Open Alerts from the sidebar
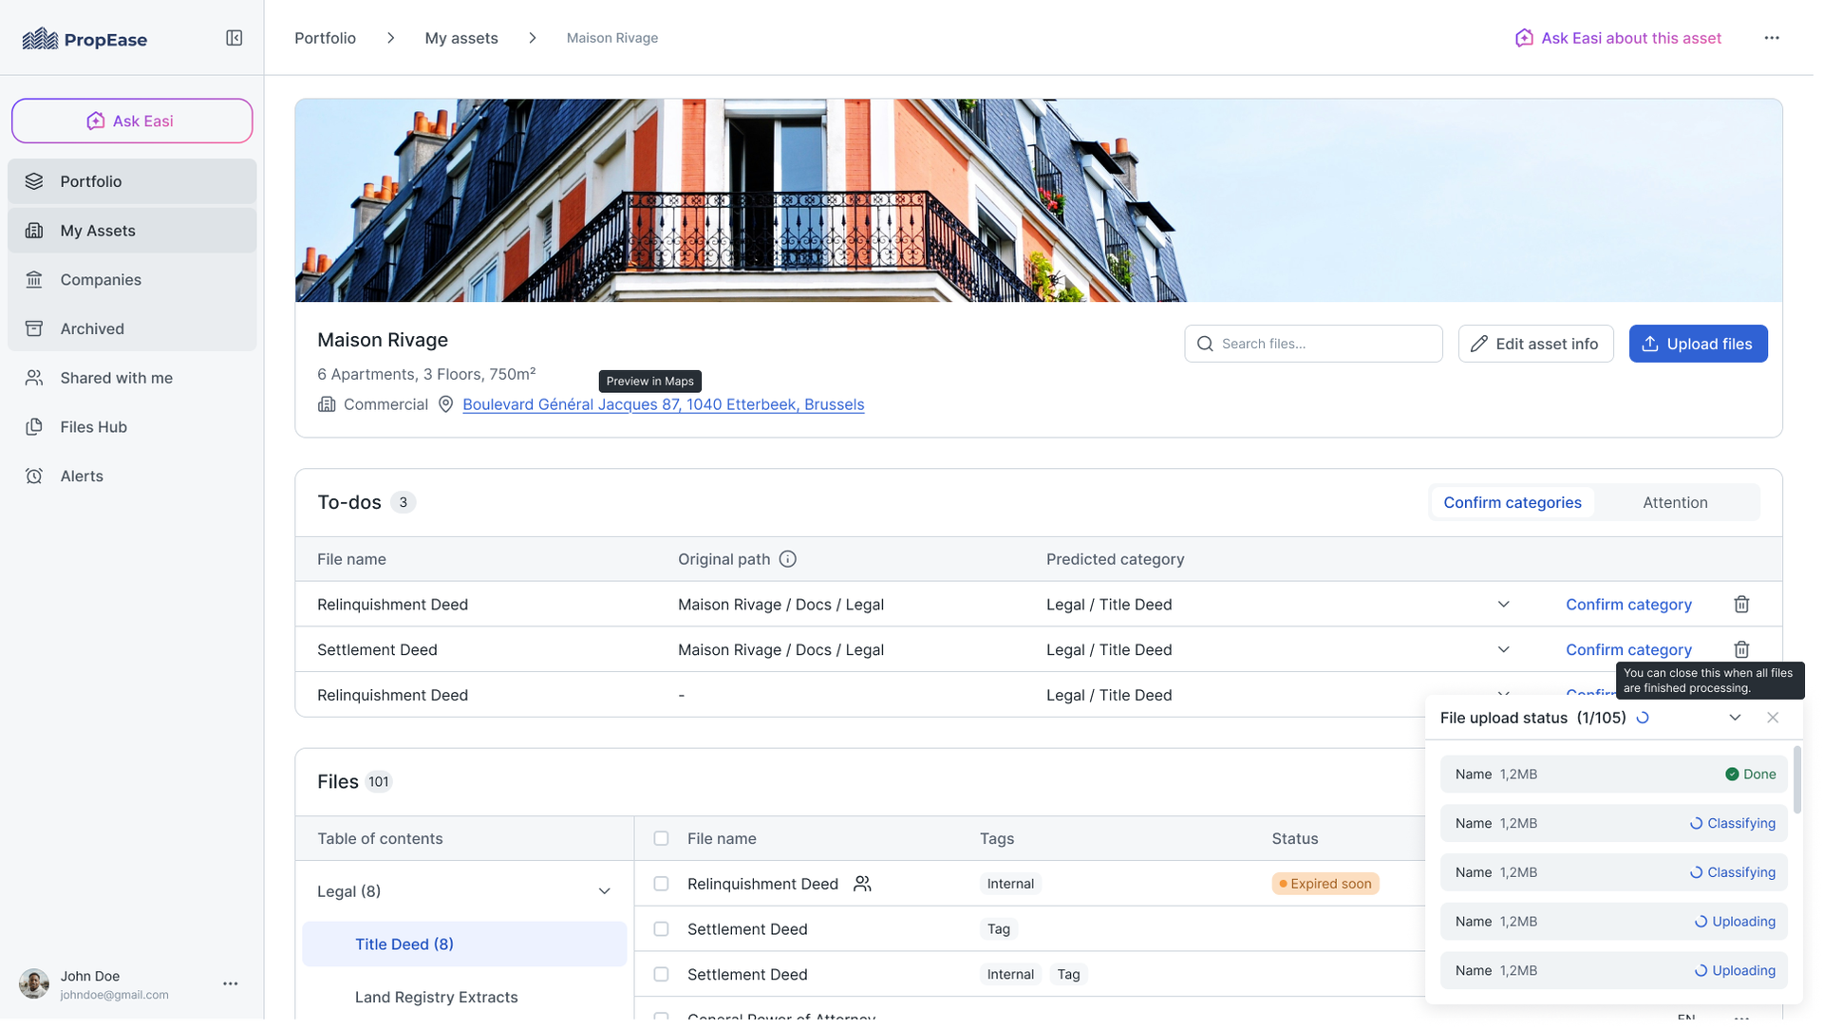The image size is (1823, 1028). 82,476
